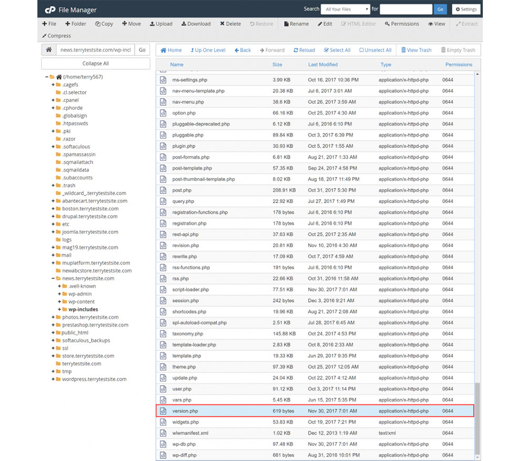Expand the .softaculous folder
This screenshot has width=526, height=461.
coord(53,146)
